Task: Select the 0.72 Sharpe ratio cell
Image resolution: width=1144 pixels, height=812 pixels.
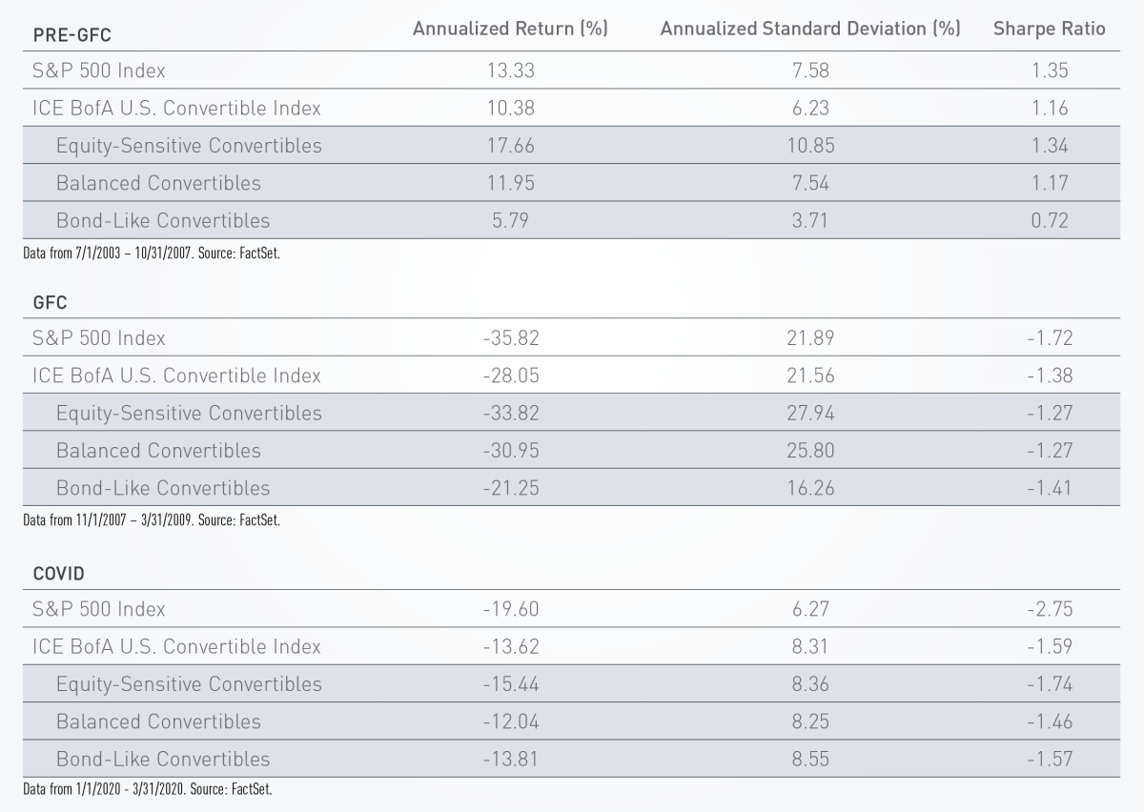Action: [1049, 221]
